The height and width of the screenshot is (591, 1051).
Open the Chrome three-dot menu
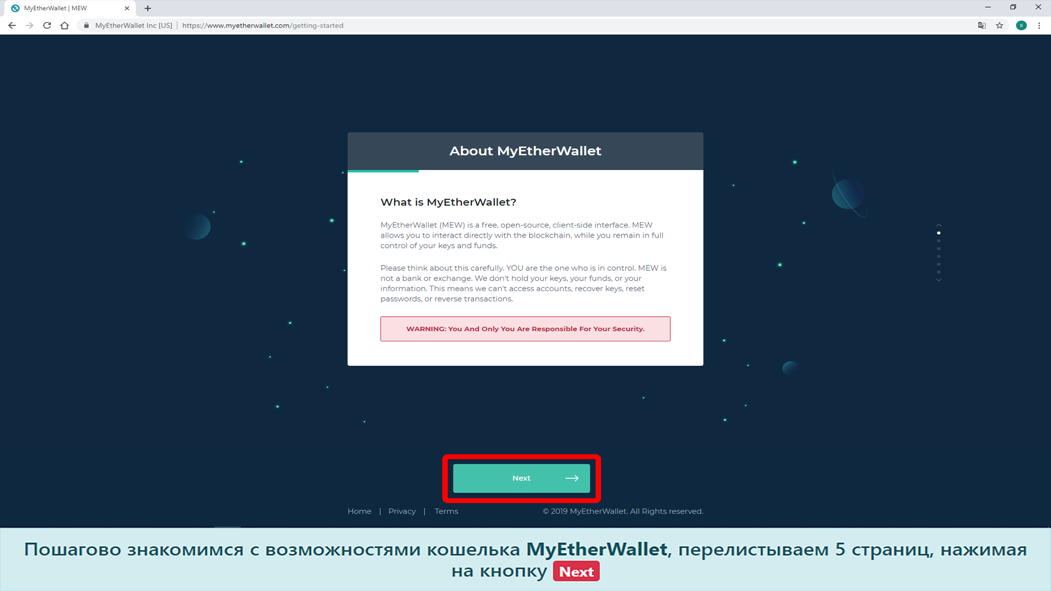pyautogui.click(x=1039, y=26)
